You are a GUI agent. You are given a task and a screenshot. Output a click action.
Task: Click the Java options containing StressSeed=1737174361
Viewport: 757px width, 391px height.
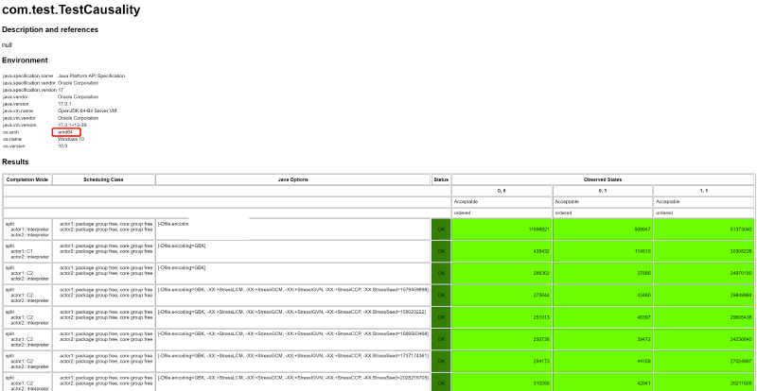click(x=292, y=354)
